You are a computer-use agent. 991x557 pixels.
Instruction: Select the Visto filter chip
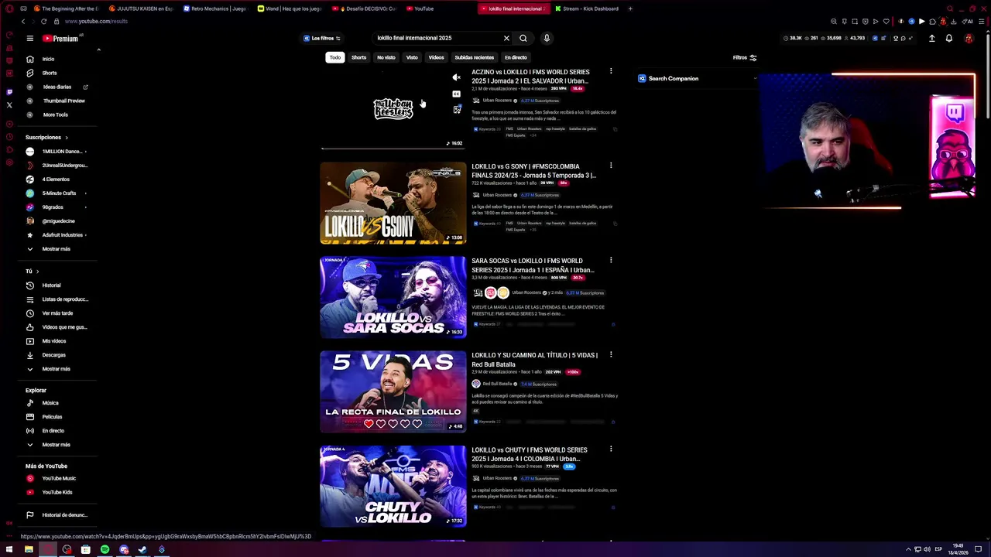tap(412, 57)
